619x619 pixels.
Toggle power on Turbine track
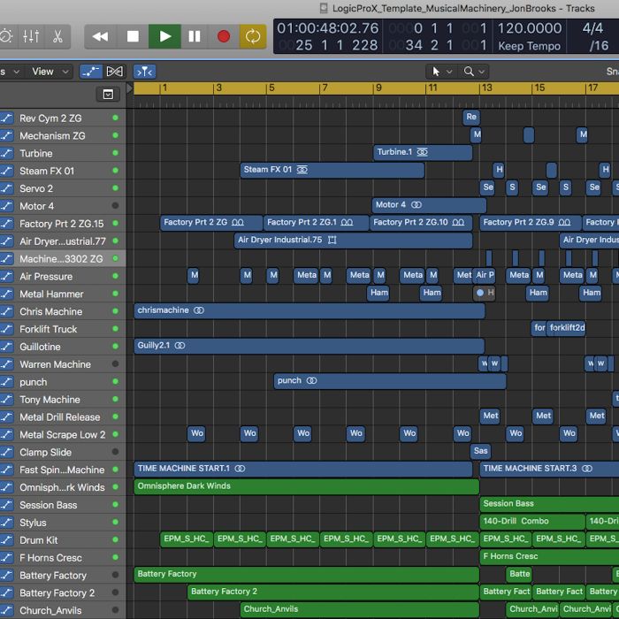pos(115,153)
